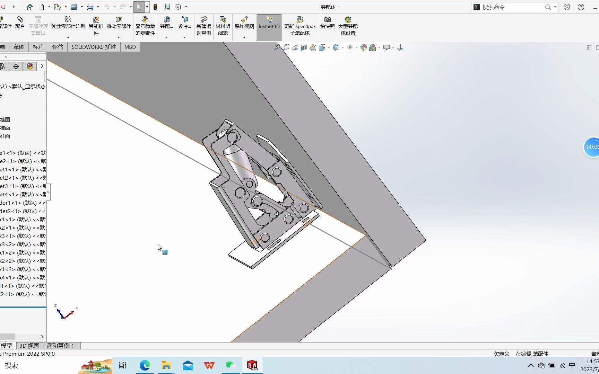Screen dimensions: 599x374
Task: Open dropdown arrow next to the Print icon
Action: click(98, 7)
